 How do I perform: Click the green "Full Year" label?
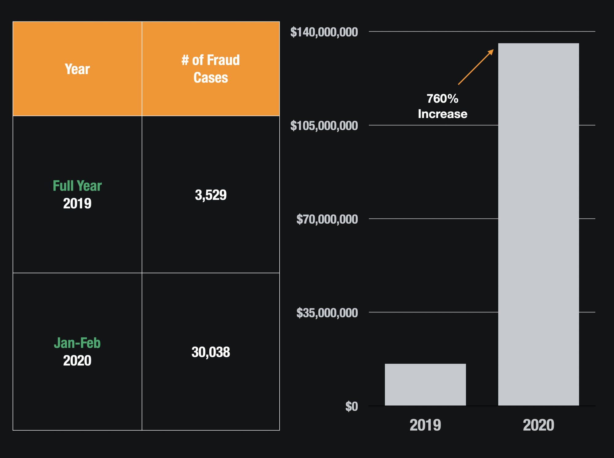[x=77, y=186]
